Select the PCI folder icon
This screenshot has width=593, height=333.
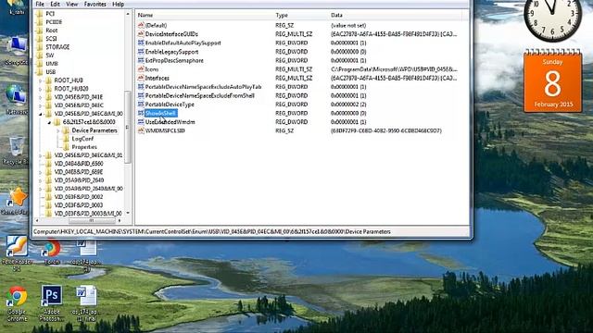tap(39, 14)
